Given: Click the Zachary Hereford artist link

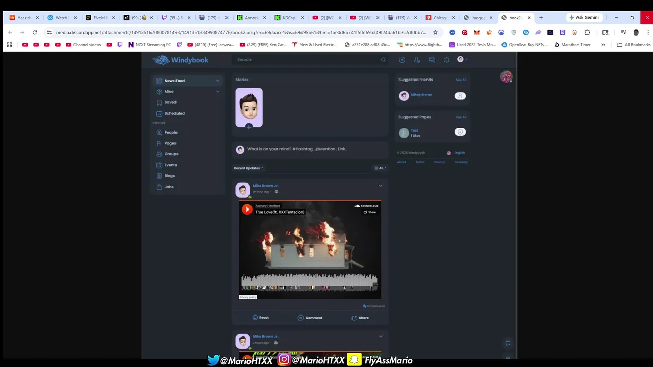Looking at the screenshot, I should click(267, 206).
